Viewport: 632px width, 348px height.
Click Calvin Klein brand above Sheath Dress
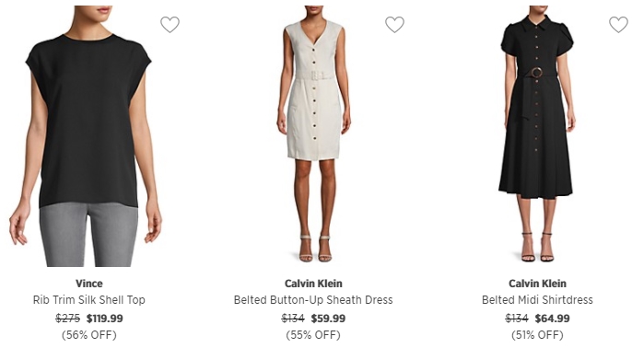313,284
